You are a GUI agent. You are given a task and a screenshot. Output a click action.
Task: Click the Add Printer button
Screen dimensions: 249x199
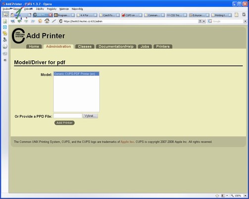point(64,123)
